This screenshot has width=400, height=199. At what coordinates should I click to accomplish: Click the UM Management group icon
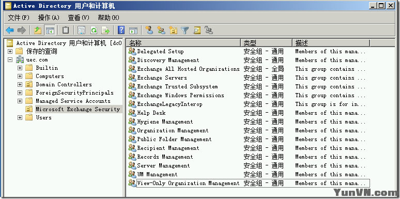pyautogui.click(x=132, y=174)
